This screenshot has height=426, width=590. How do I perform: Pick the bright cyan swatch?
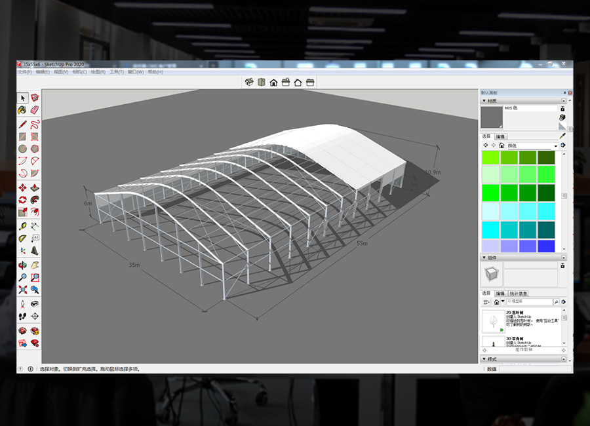point(490,230)
